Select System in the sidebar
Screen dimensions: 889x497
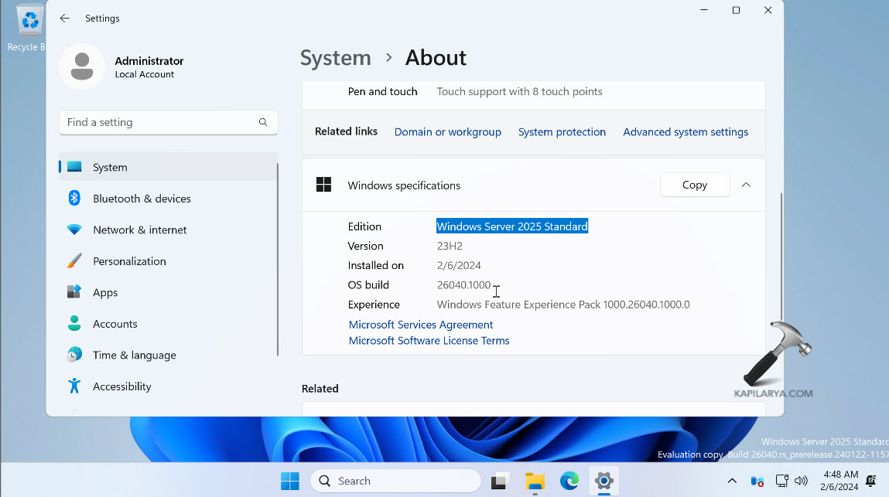[110, 168]
